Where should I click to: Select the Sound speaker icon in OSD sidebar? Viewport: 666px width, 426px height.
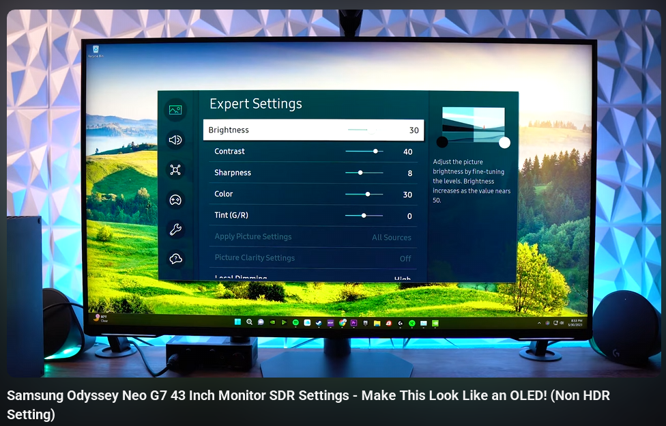click(x=175, y=140)
